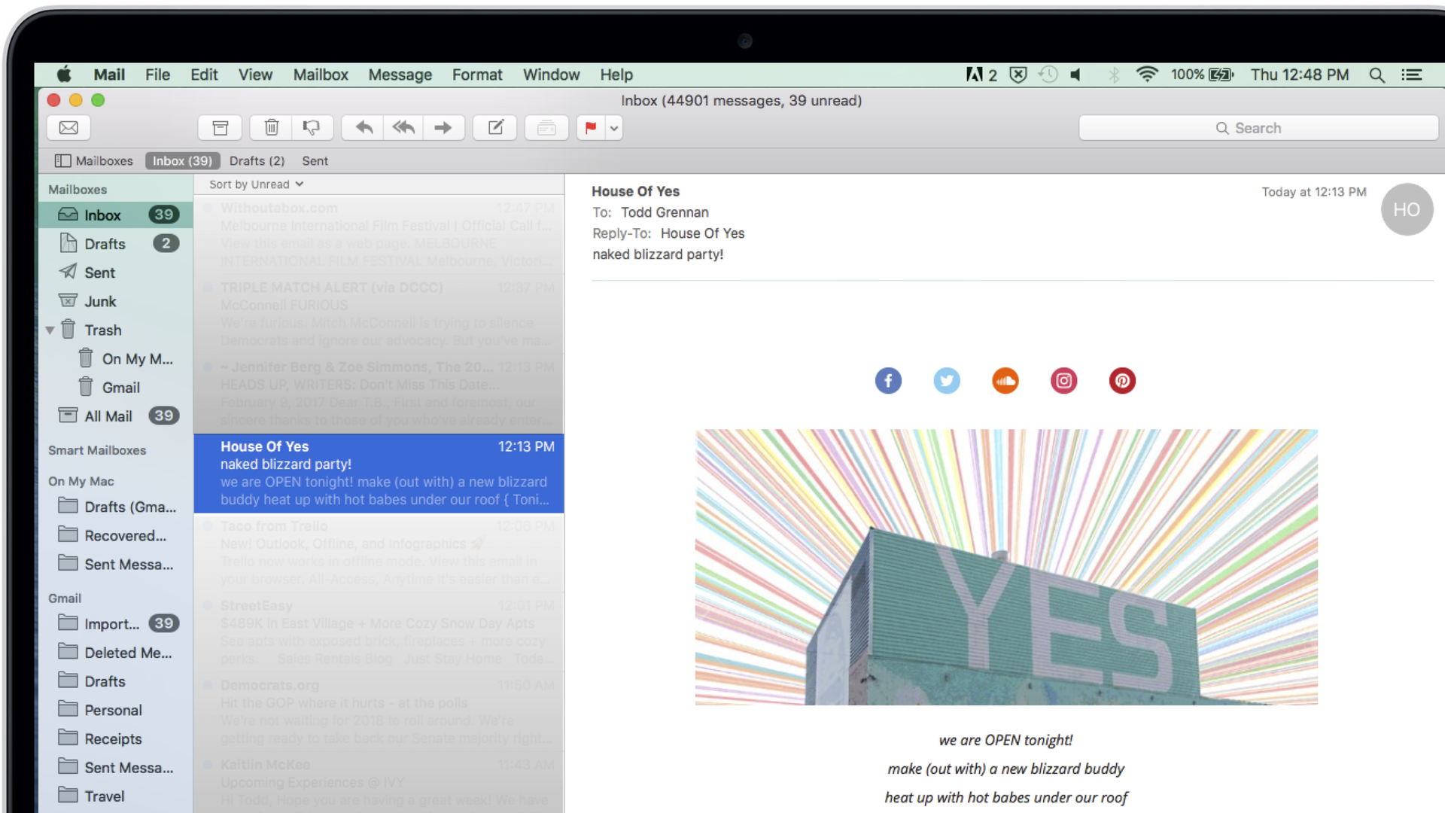Open the Mailbox menu

[321, 75]
